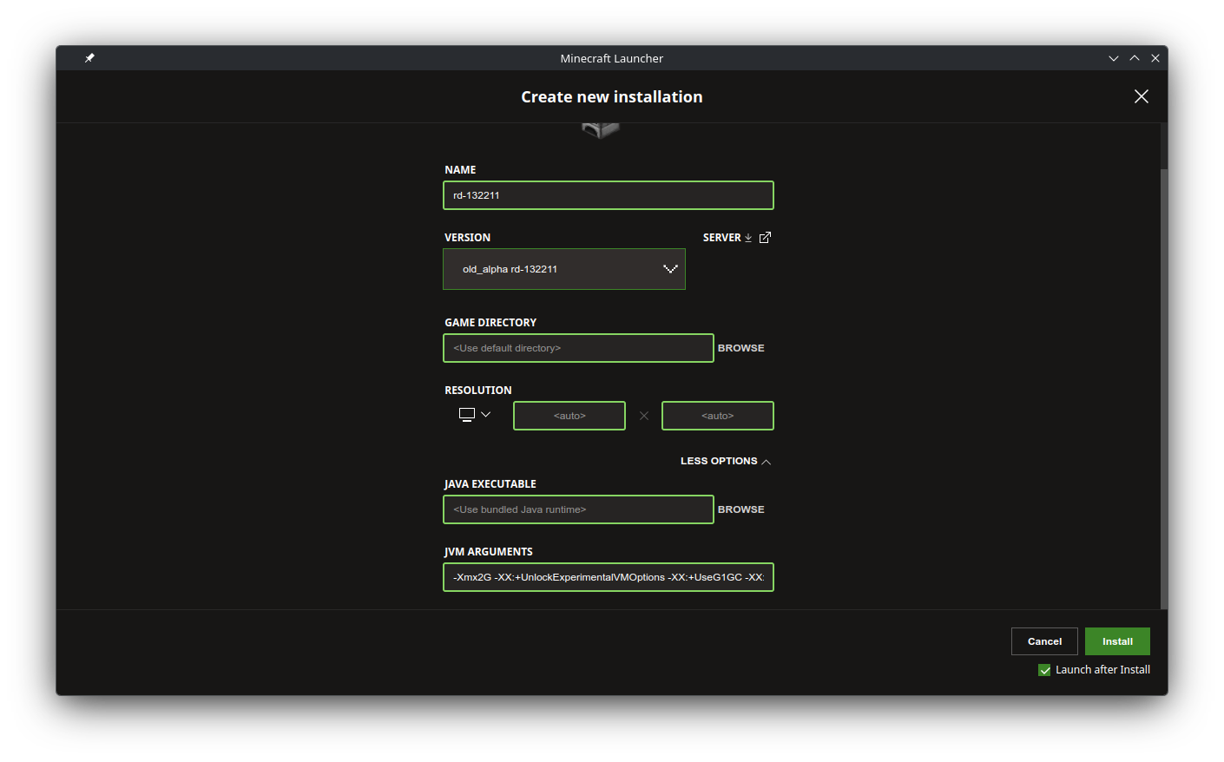
Task: Click the dialog vertical scrollbar
Action: coord(1164,389)
